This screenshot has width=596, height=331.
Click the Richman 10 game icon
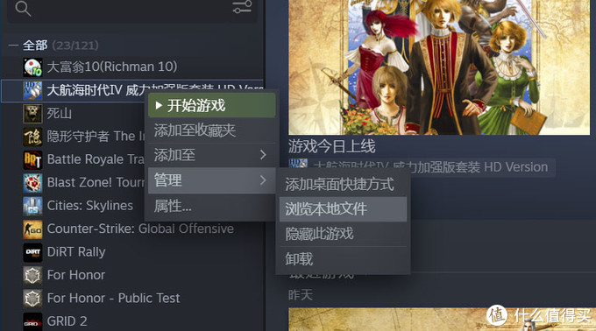coord(32,67)
